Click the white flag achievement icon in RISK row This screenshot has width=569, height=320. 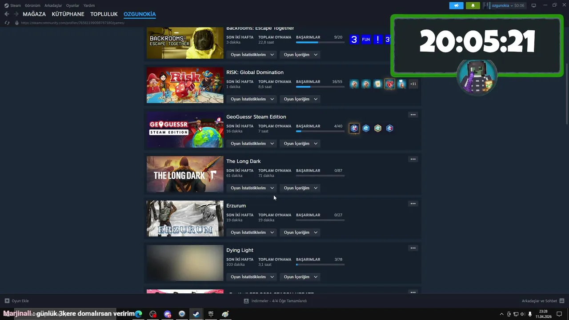[401, 84]
